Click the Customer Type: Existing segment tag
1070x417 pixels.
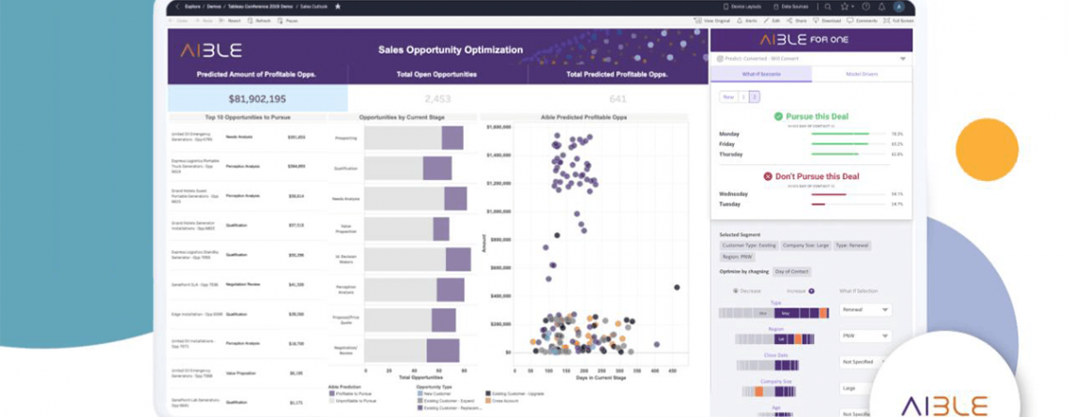click(x=749, y=246)
